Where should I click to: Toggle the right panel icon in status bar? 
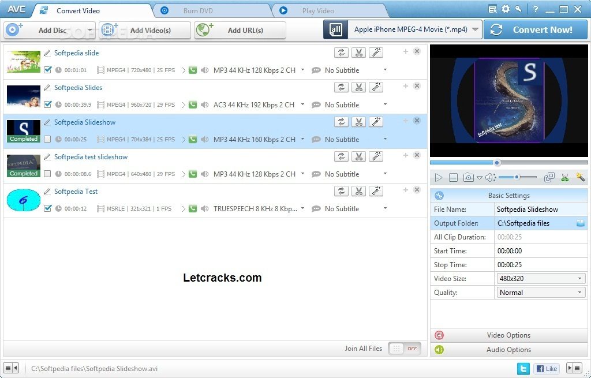pyautogui.click(x=574, y=368)
